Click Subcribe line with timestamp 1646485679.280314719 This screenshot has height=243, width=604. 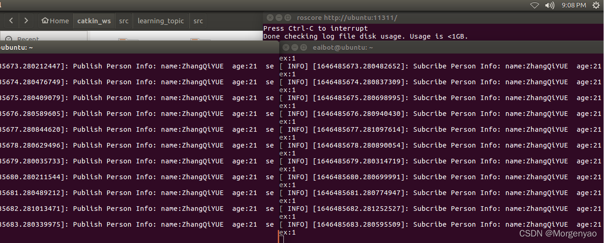pos(440,161)
